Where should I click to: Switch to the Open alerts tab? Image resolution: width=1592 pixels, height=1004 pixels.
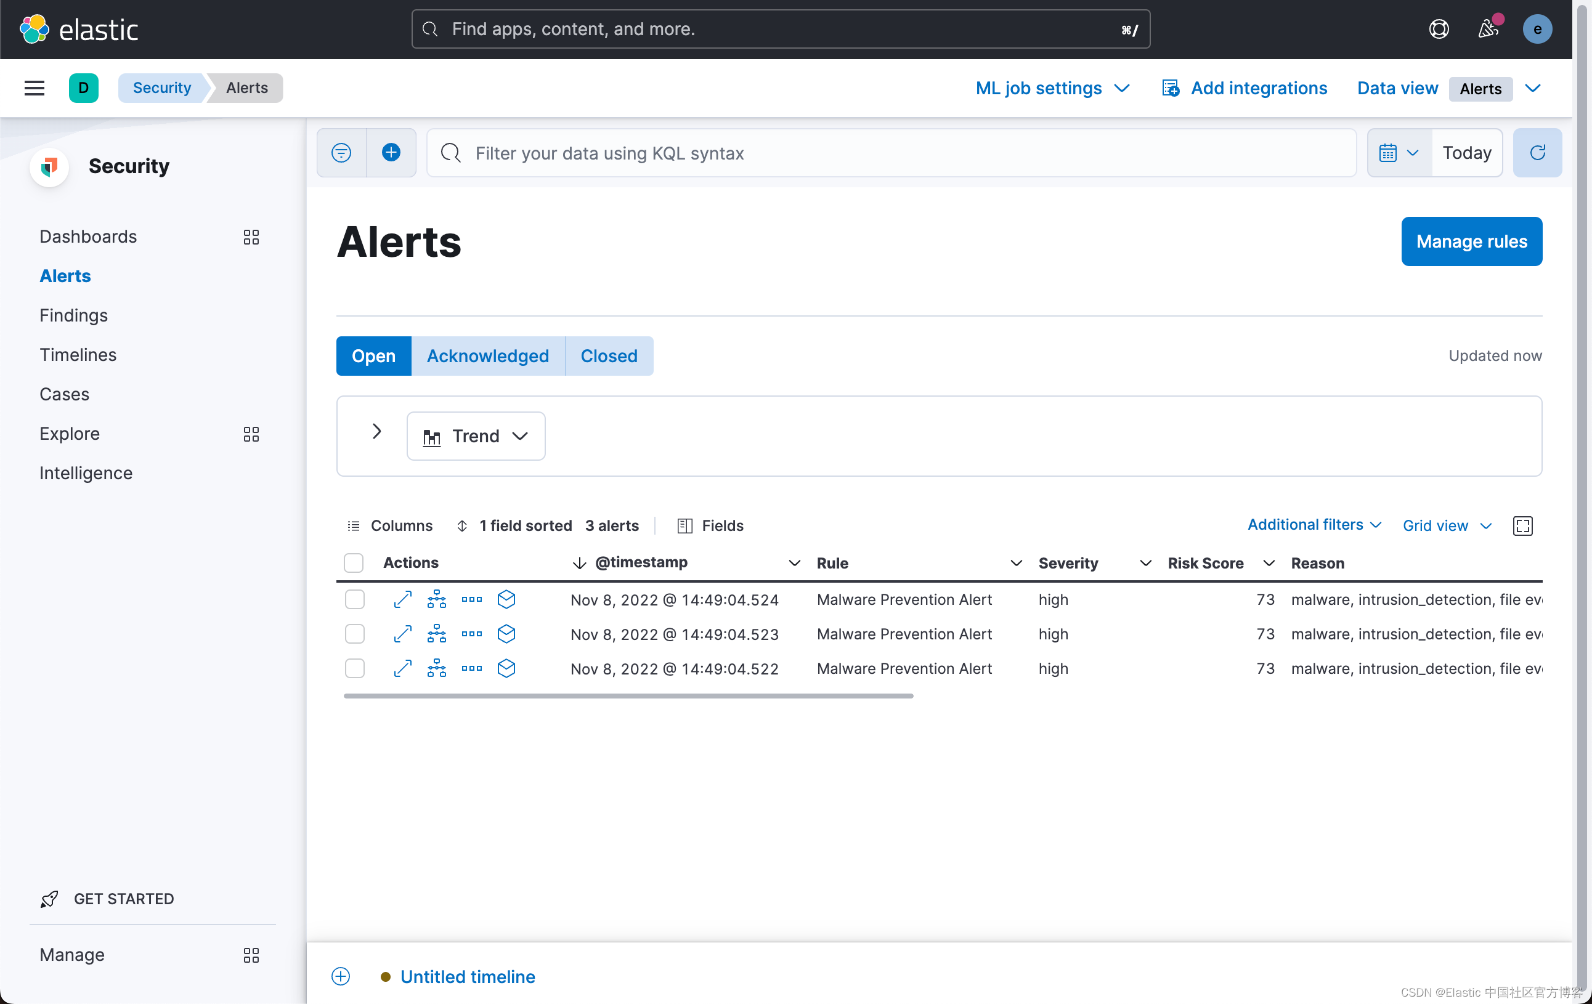pos(373,355)
